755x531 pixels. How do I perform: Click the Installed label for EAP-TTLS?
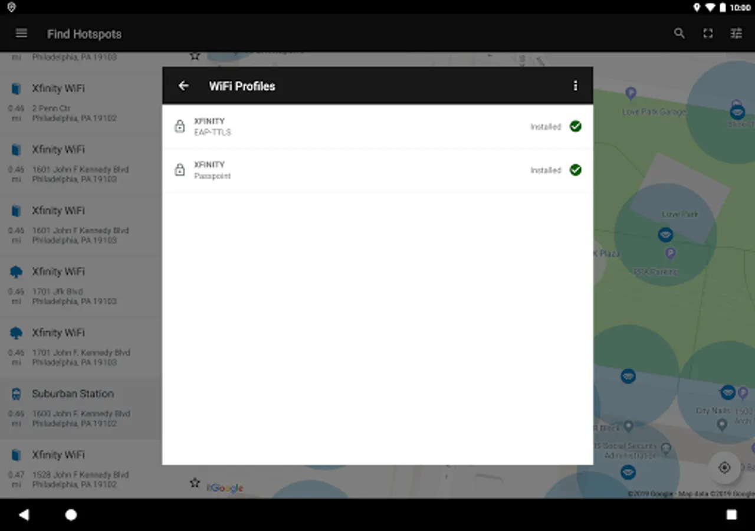[x=546, y=127]
